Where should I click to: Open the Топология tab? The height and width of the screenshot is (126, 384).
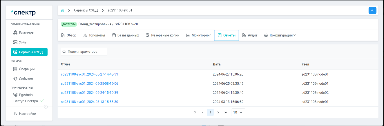(94, 35)
